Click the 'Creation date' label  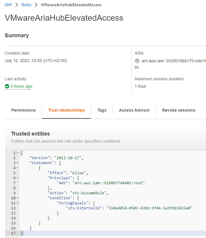click(x=17, y=53)
